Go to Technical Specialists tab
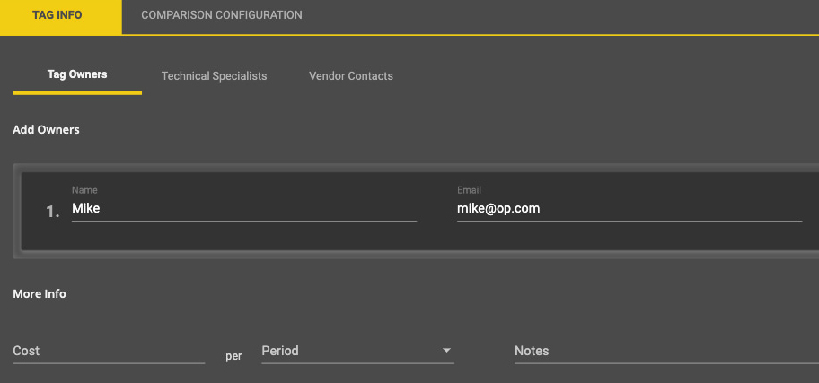This screenshot has height=383, width=819. (214, 76)
